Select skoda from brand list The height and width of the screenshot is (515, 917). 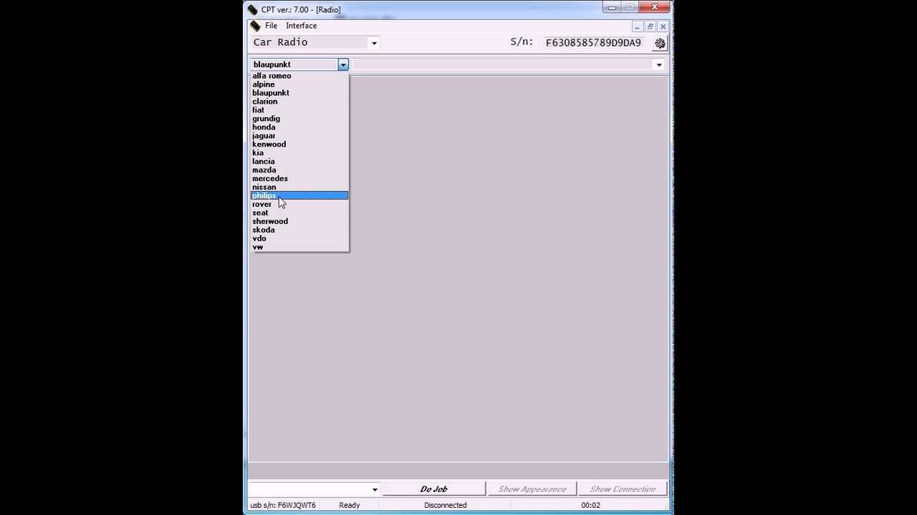pyautogui.click(x=299, y=230)
